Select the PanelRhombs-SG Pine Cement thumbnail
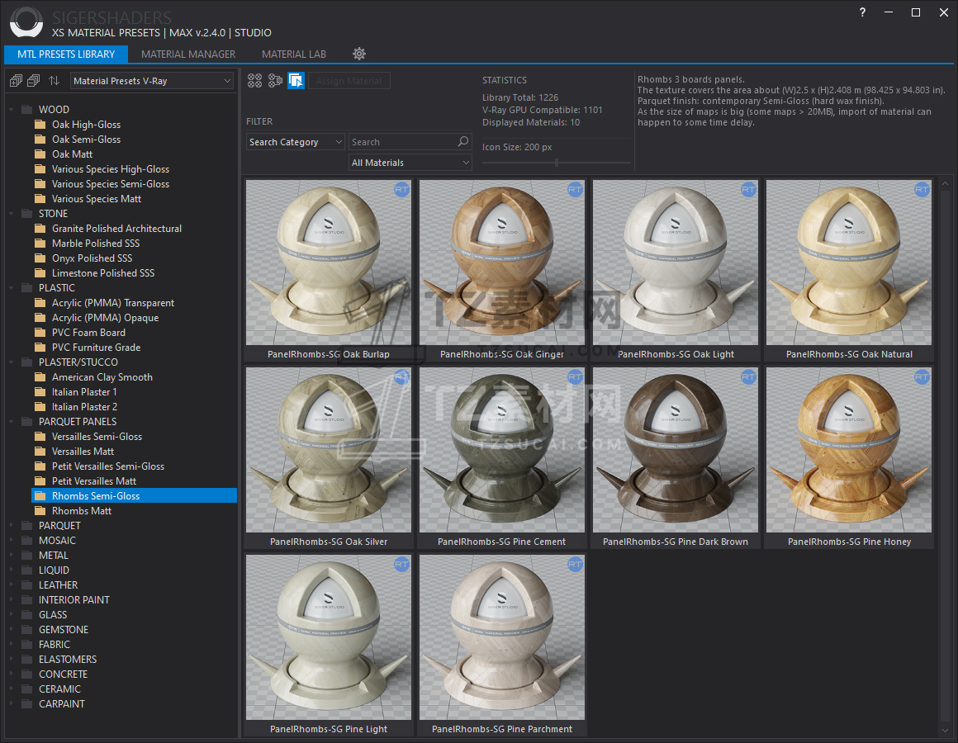Image resolution: width=958 pixels, height=743 pixels. pos(502,450)
